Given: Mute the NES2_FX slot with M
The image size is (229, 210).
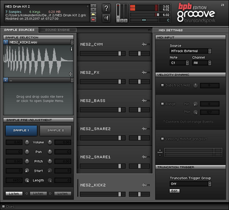Looking at the screenshot, I should 149,72.
